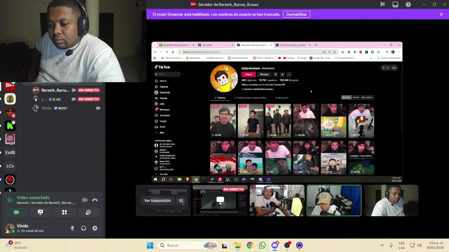Viewport: 449px width, 252px height.
Task: Click EN DIRECTO badge on the E-AC user row
Action: 89,99
